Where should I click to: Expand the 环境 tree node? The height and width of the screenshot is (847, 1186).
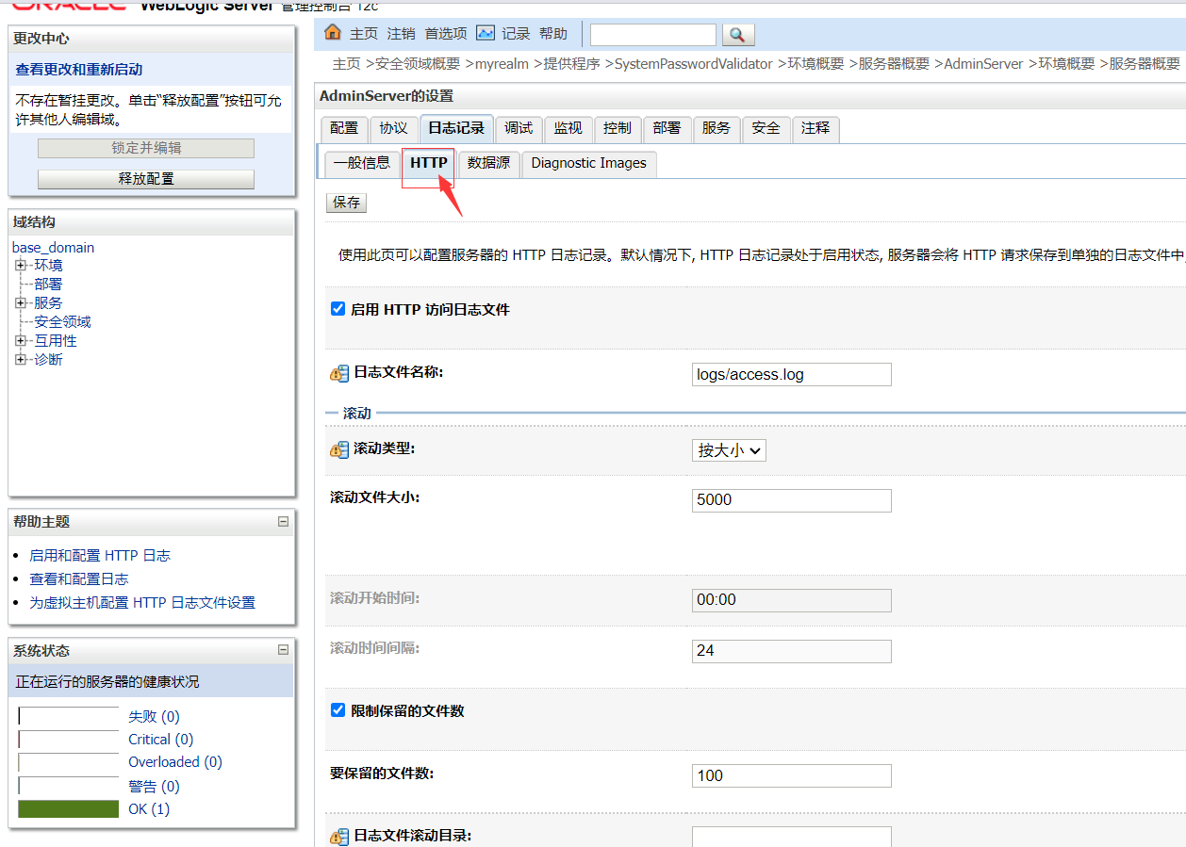[x=19, y=265]
